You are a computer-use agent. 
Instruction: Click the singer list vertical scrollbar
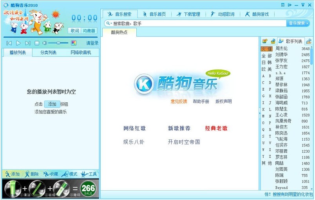pos(311,118)
